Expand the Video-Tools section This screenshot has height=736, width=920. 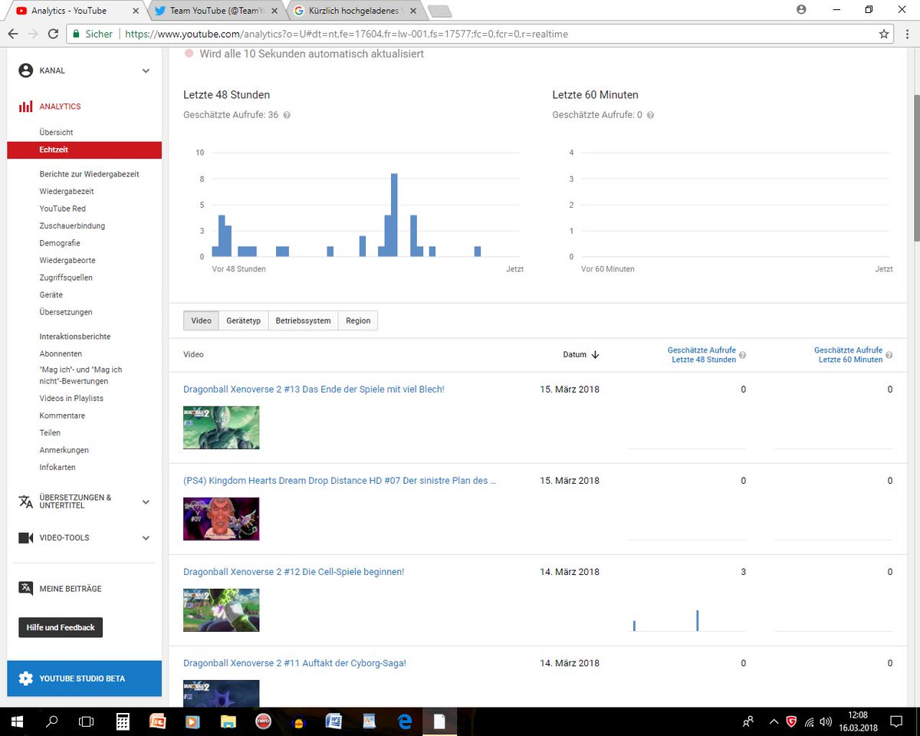[x=146, y=538]
